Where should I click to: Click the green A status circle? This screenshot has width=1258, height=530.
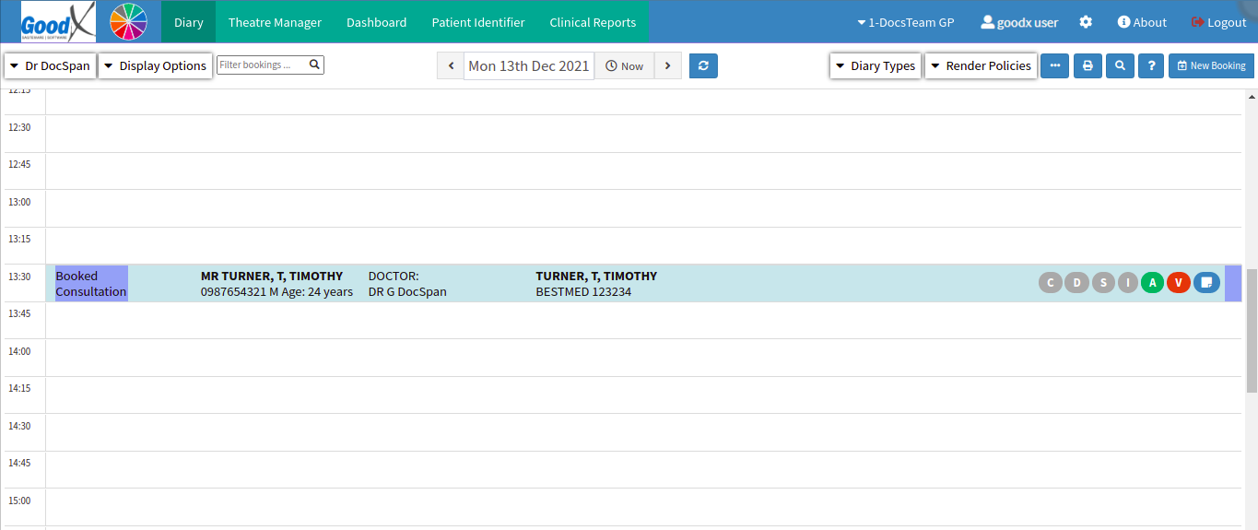tap(1152, 283)
